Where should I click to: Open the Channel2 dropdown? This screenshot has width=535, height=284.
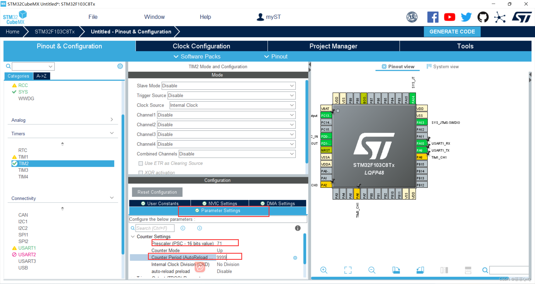(226, 125)
